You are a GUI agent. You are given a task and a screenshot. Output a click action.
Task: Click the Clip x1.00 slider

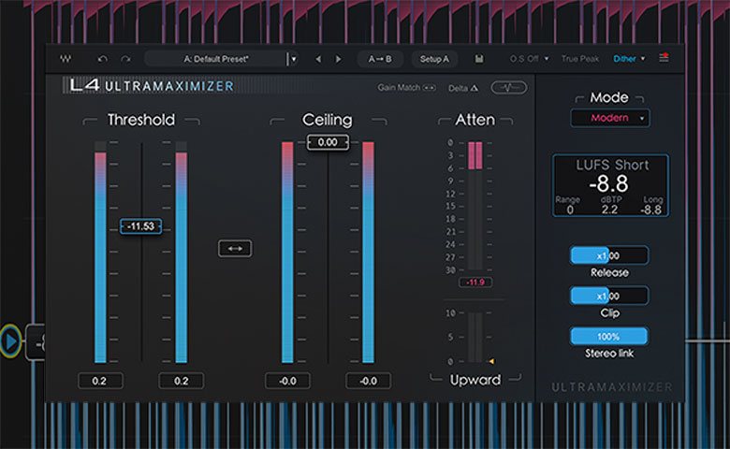click(x=609, y=296)
